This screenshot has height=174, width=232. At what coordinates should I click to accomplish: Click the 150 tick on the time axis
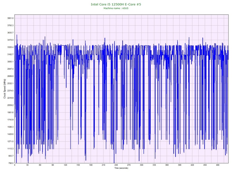78,165
